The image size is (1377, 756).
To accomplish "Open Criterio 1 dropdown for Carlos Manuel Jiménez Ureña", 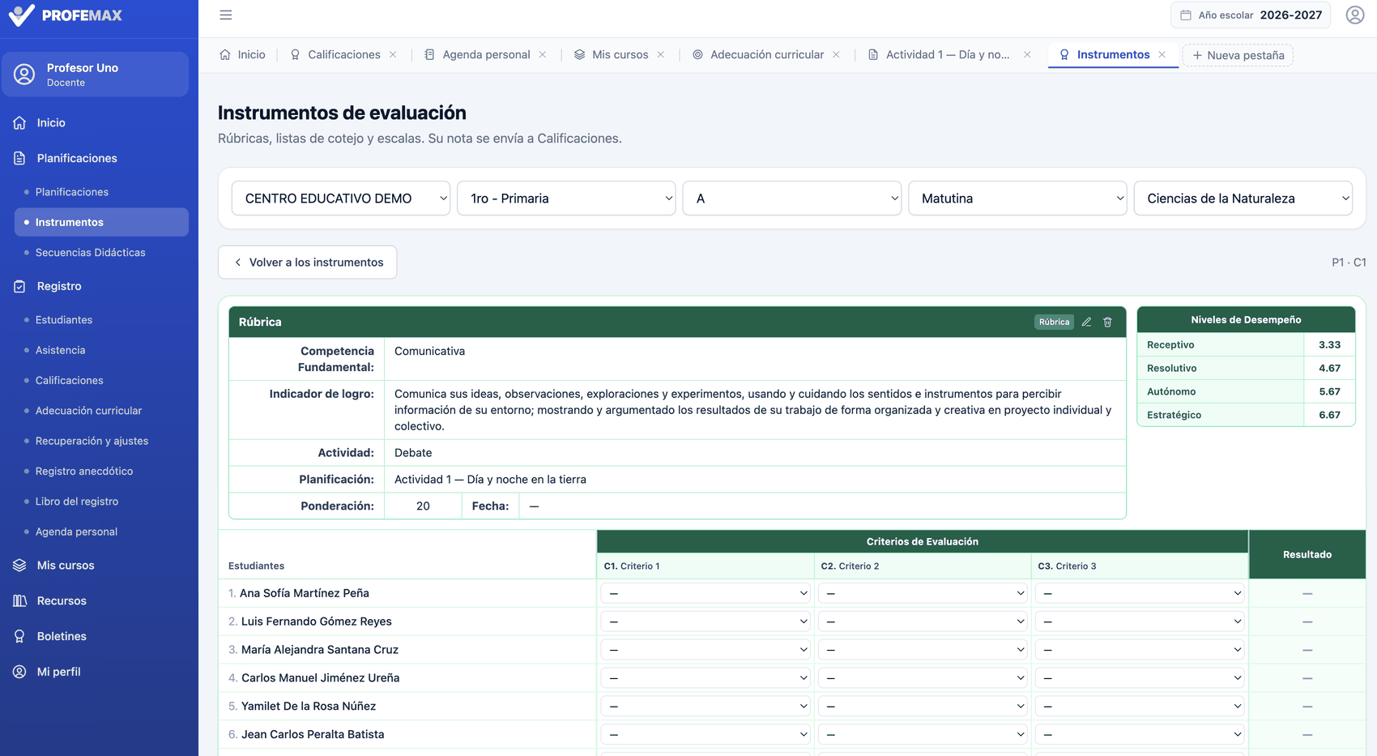I will click(x=706, y=678).
